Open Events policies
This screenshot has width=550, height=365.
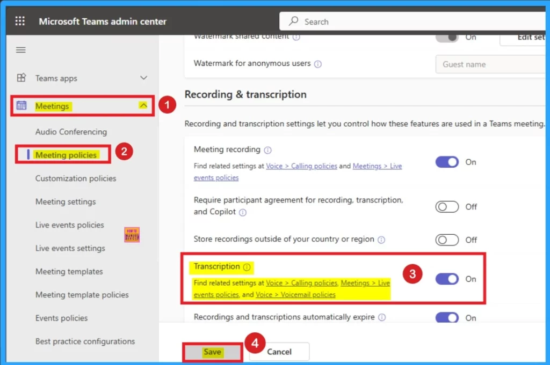pyautogui.click(x=61, y=318)
